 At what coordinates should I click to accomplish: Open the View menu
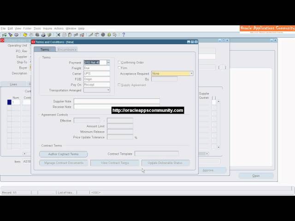pos(18,29)
